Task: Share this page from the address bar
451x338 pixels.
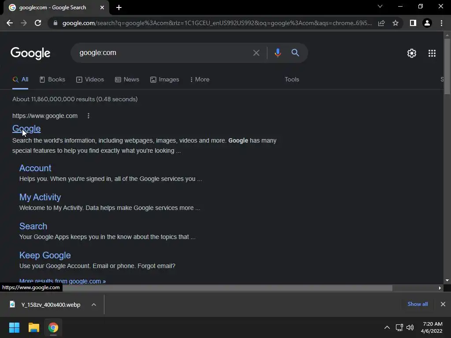Action: (x=381, y=23)
